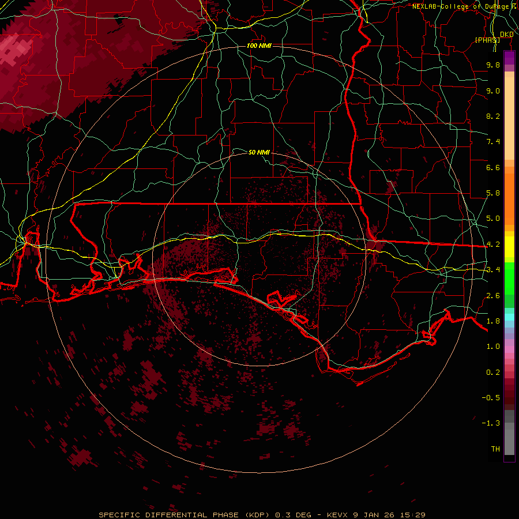Click the 7.4 scale value
The image size is (519, 519).
pos(493,142)
